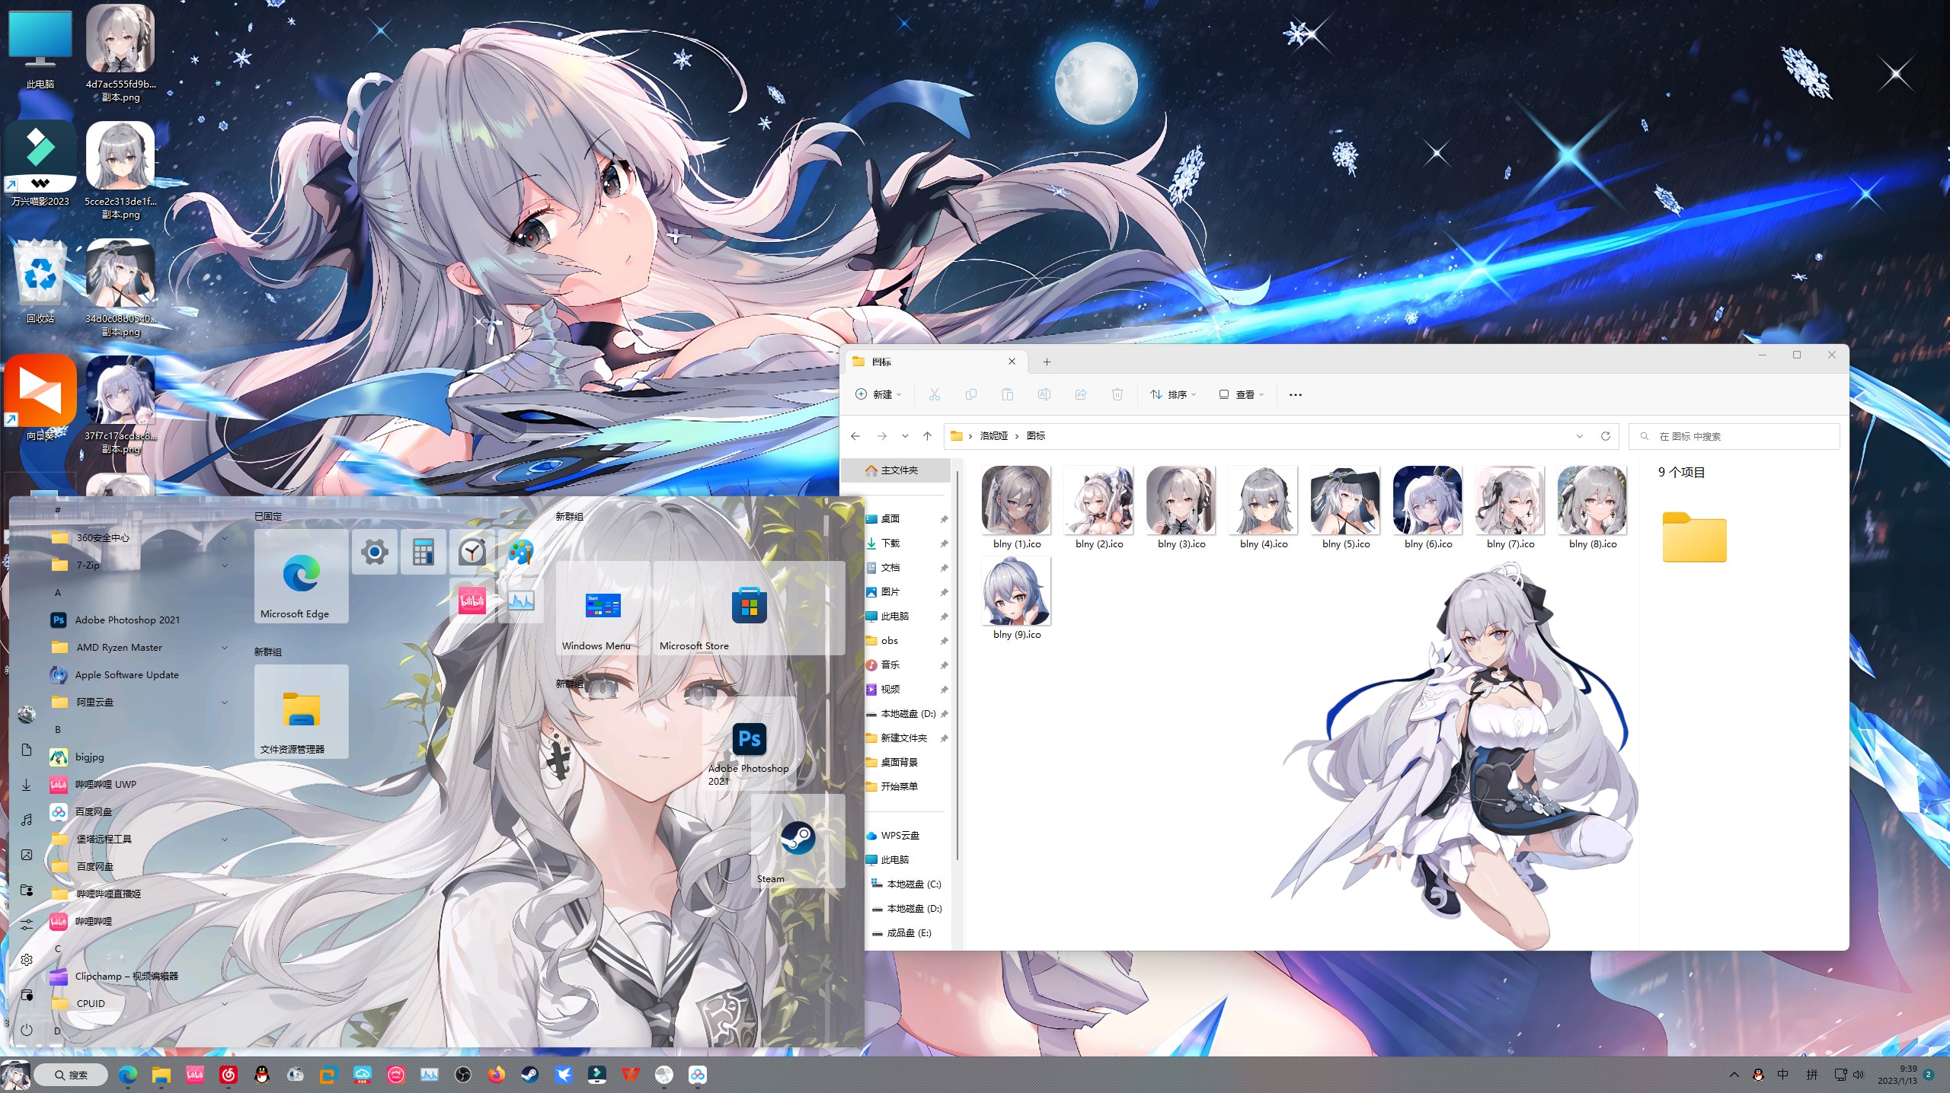The image size is (1950, 1093).
Task: Open OBS Studio from the taskbar
Action: click(x=463, y=1075)
